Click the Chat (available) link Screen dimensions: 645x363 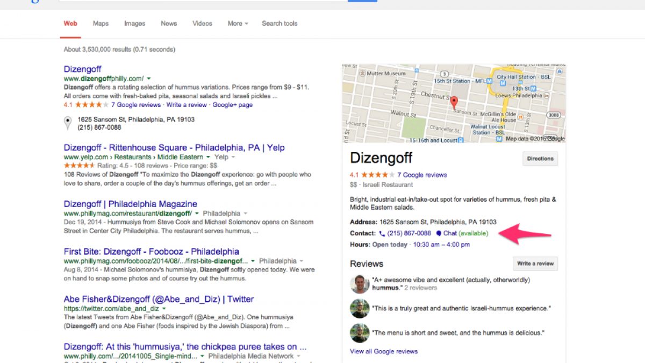click(465, 233)
